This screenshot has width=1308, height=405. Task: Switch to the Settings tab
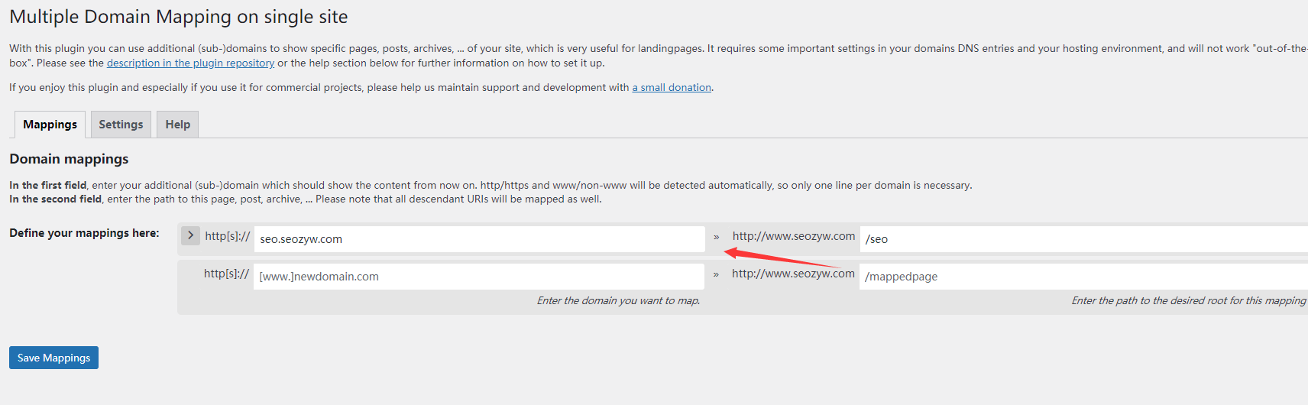click(x=121, y=125)
